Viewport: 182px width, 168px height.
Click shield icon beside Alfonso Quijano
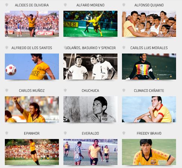click(124, 5)
